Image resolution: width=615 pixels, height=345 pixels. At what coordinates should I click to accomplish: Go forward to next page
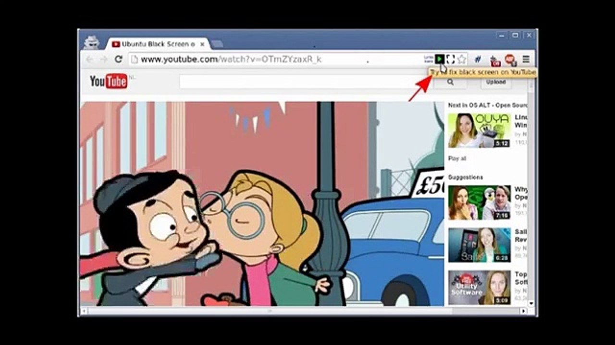(x=103, y=59)
